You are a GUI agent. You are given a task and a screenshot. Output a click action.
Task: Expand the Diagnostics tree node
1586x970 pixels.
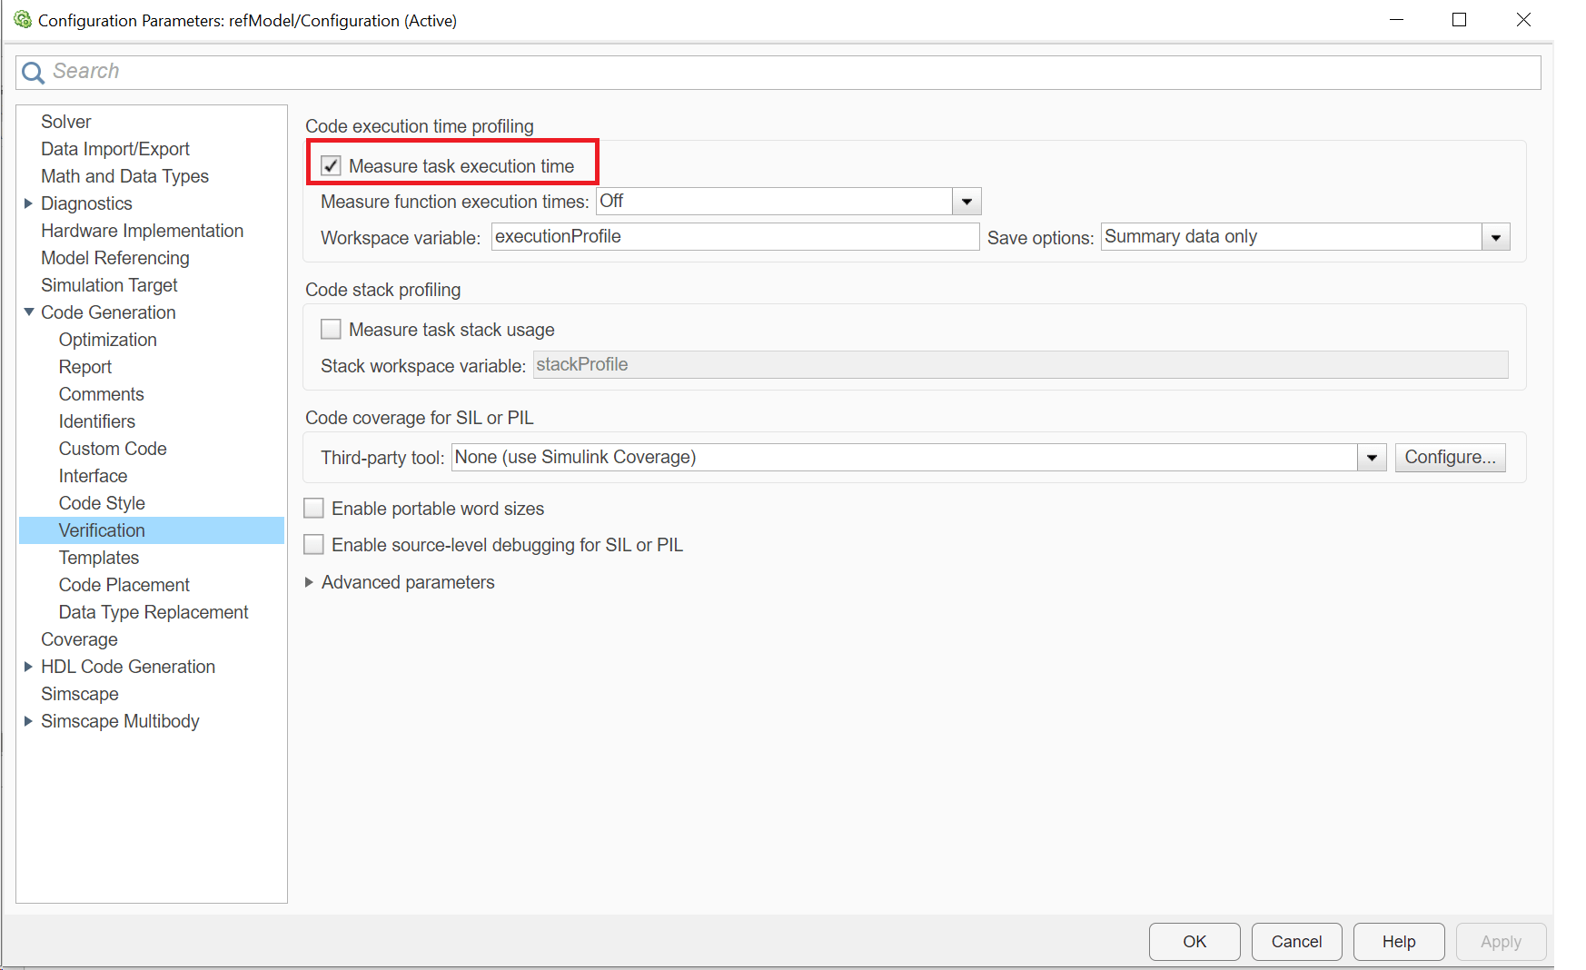[28, 203]
